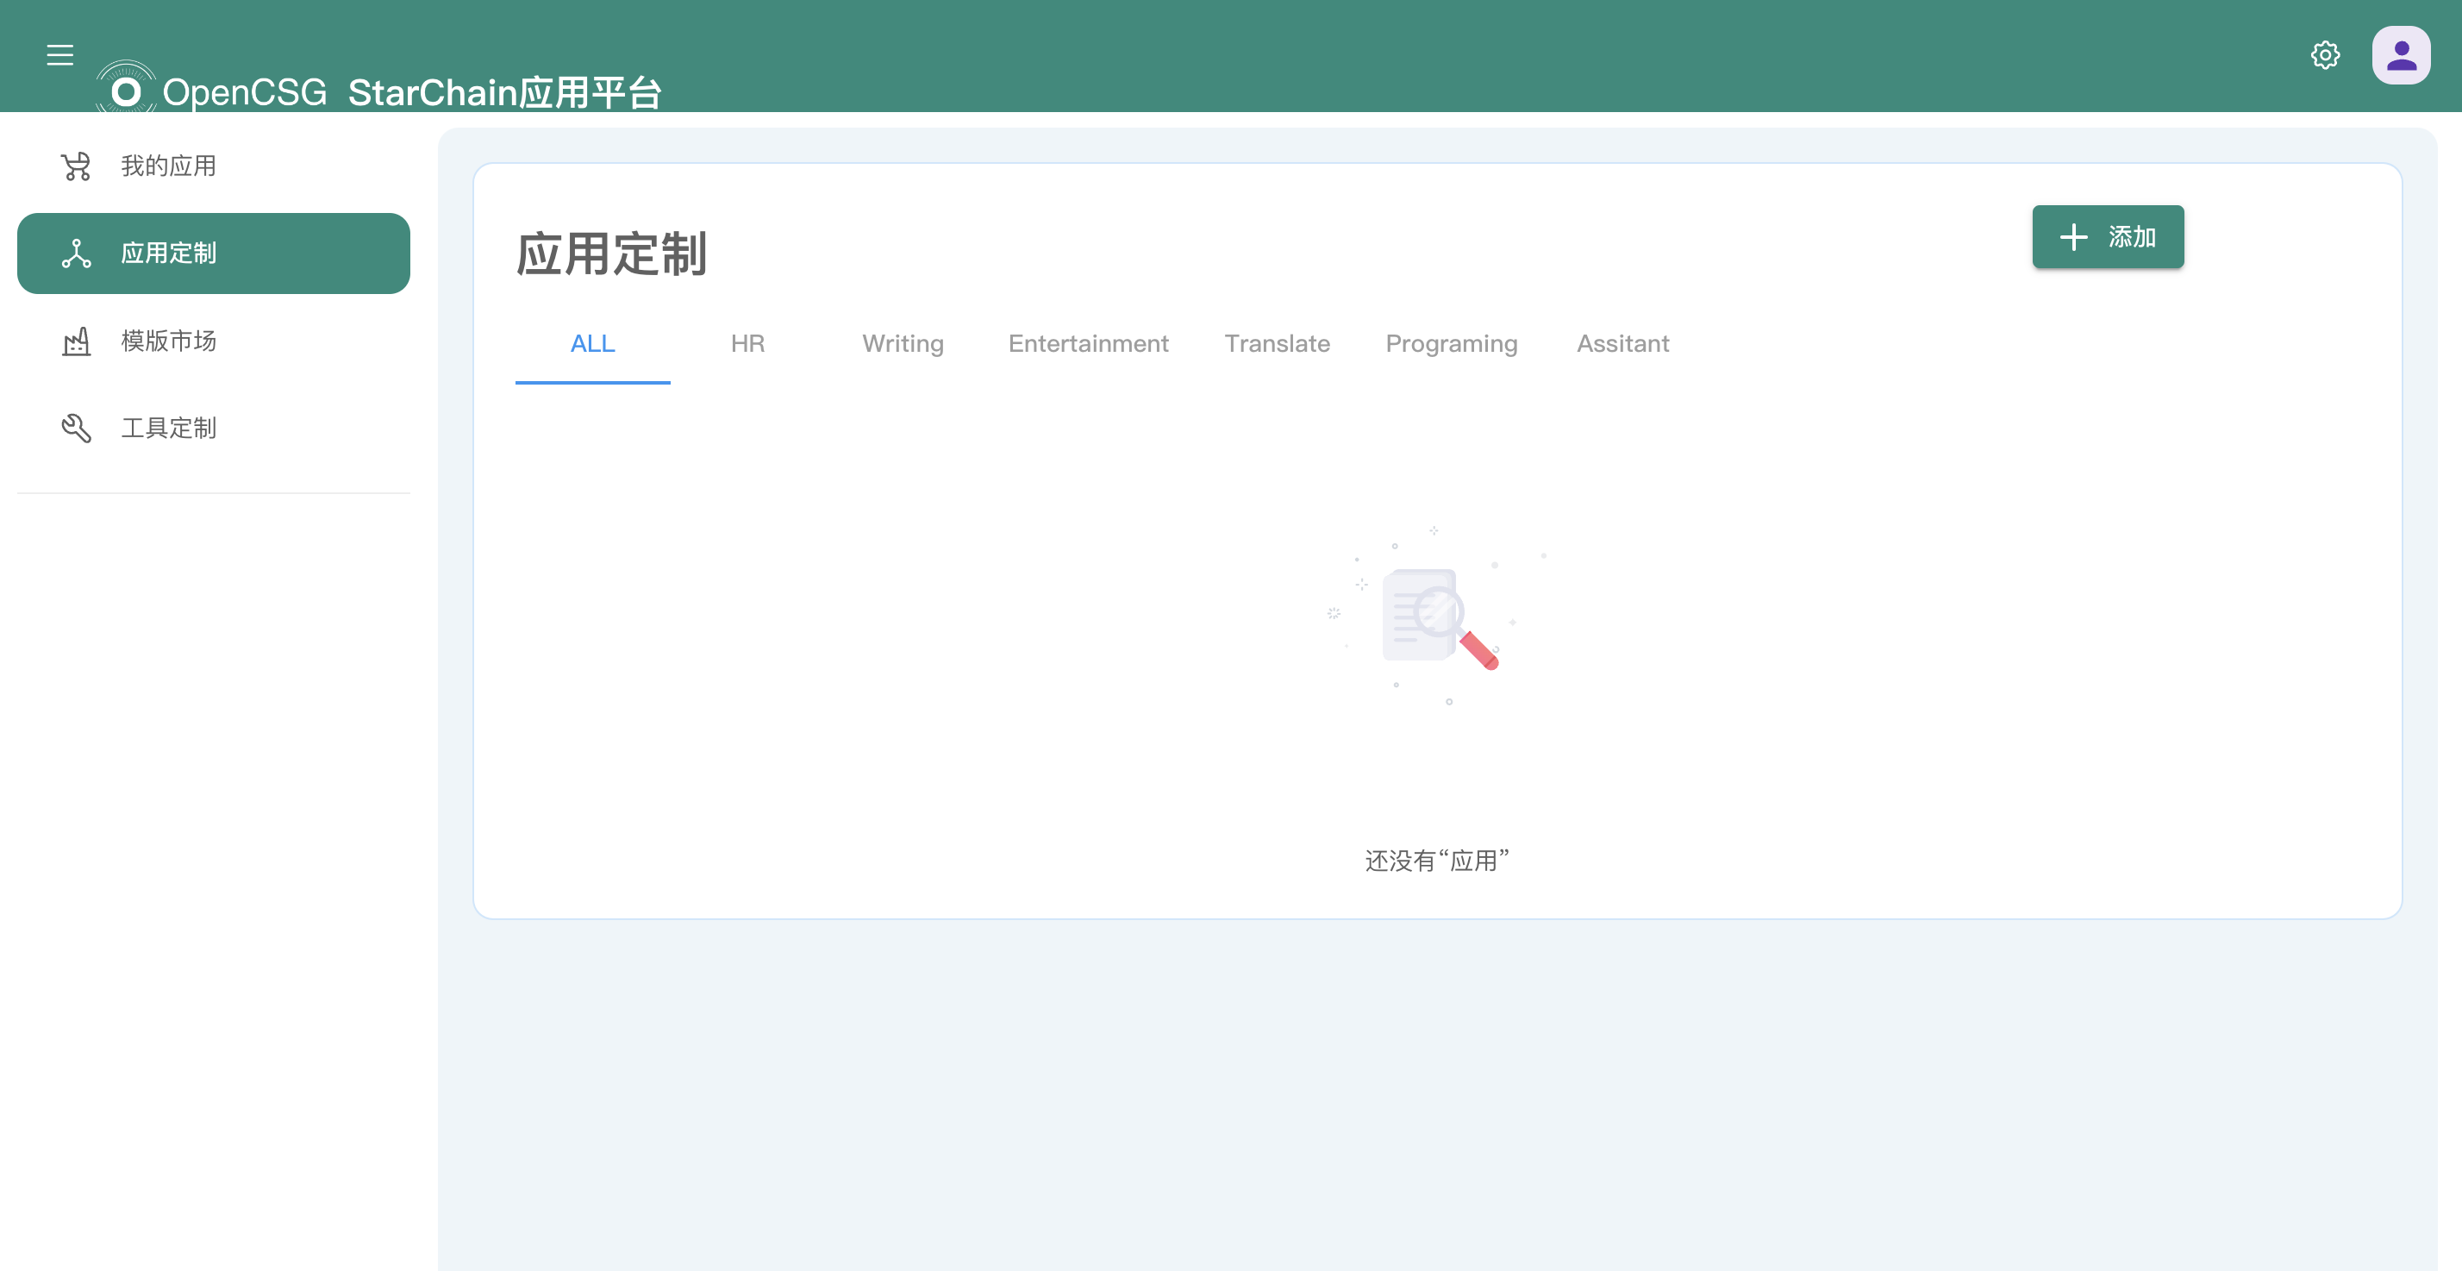Click the cart icon beside 我的应用
Image resolution: width=2462 pixels, height=1271 pixels.
tap(76, 166)
